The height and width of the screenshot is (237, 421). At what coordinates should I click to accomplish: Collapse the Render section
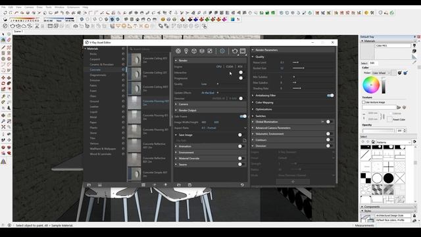[x=176, y=61]
